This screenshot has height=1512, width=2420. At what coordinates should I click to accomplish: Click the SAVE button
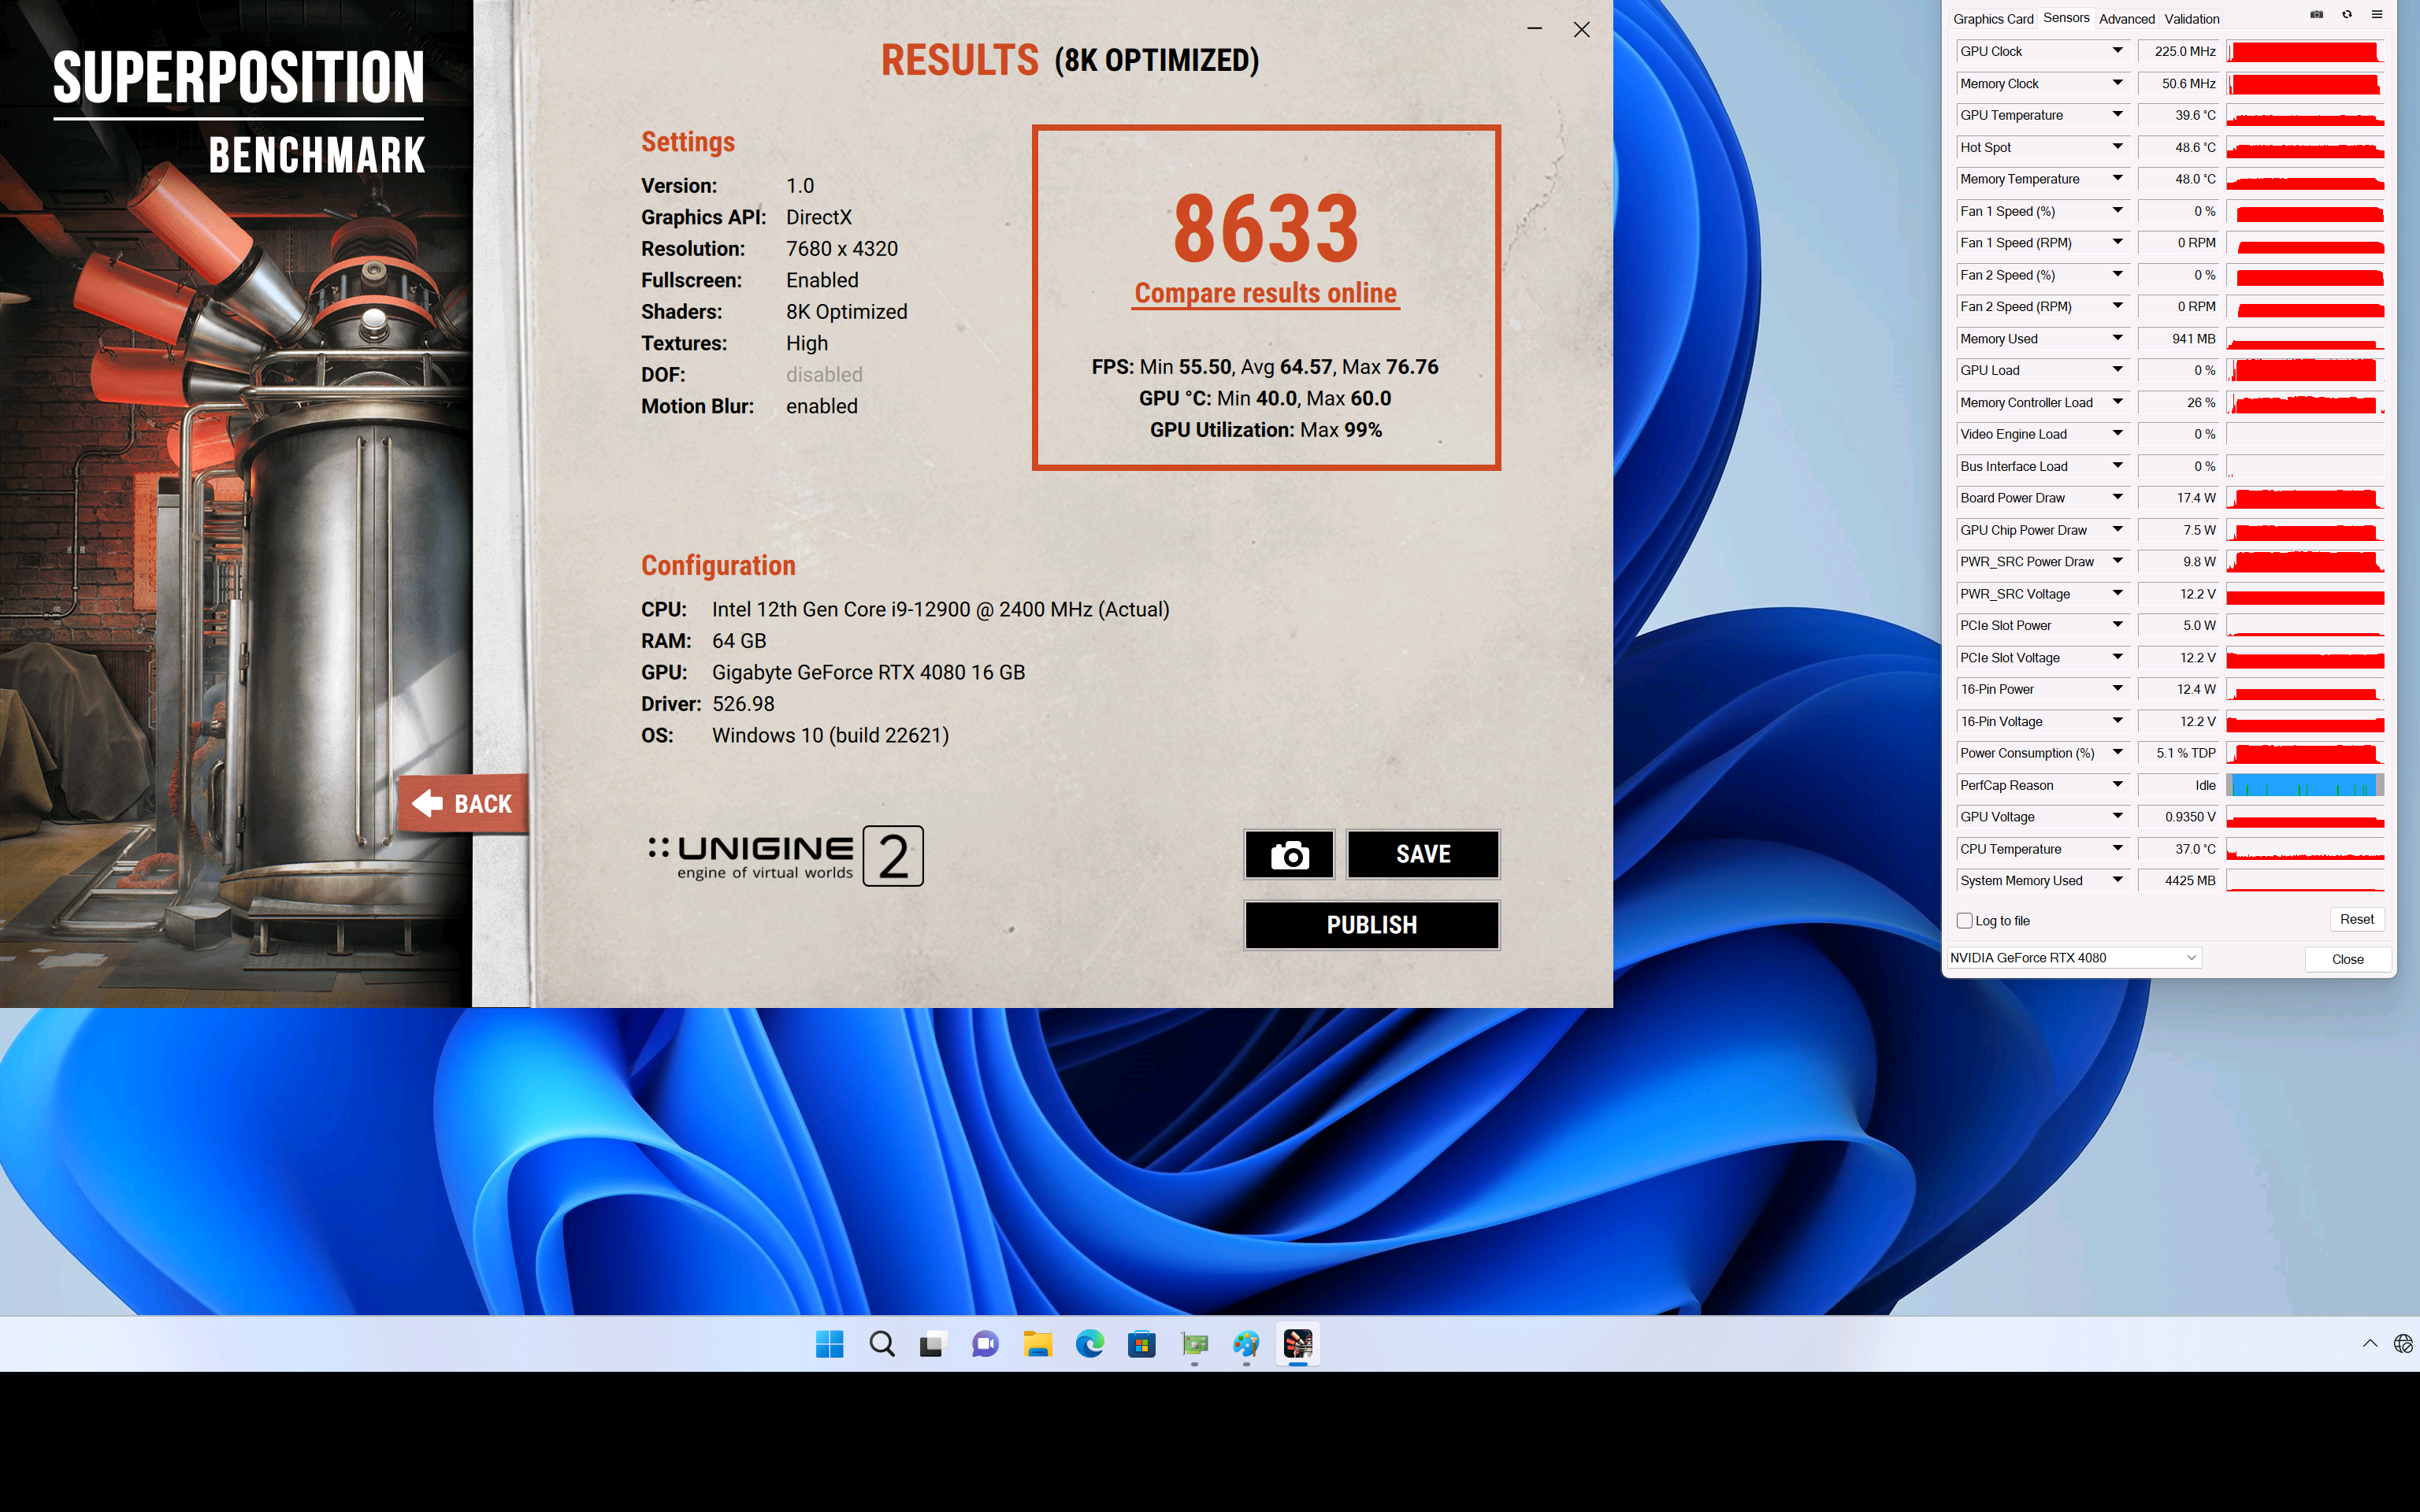click(x=1423, y=855)
